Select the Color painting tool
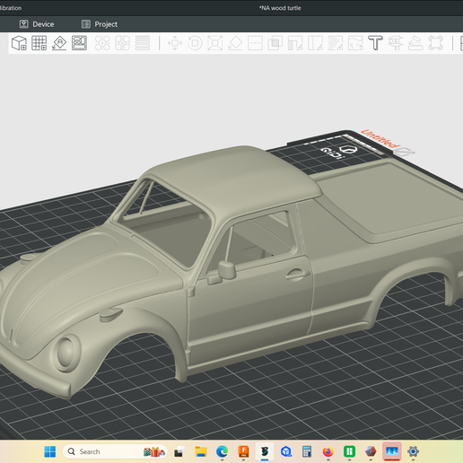Image resolution: width=463 pixels, height=463 pixels. pyautogui.click(x=336, y=43)
